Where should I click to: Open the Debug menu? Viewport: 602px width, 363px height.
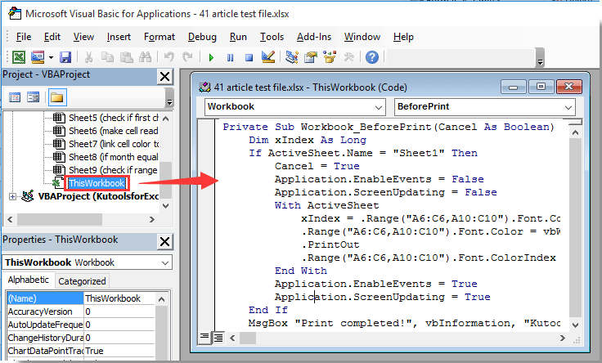pyautogui.click(x=202, y=37)
